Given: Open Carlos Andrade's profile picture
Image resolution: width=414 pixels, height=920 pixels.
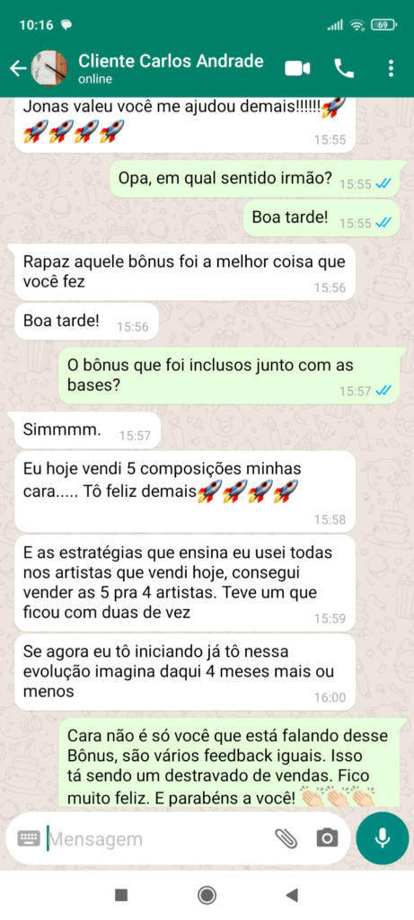Looking at the screenshot, I should [48, 68].
